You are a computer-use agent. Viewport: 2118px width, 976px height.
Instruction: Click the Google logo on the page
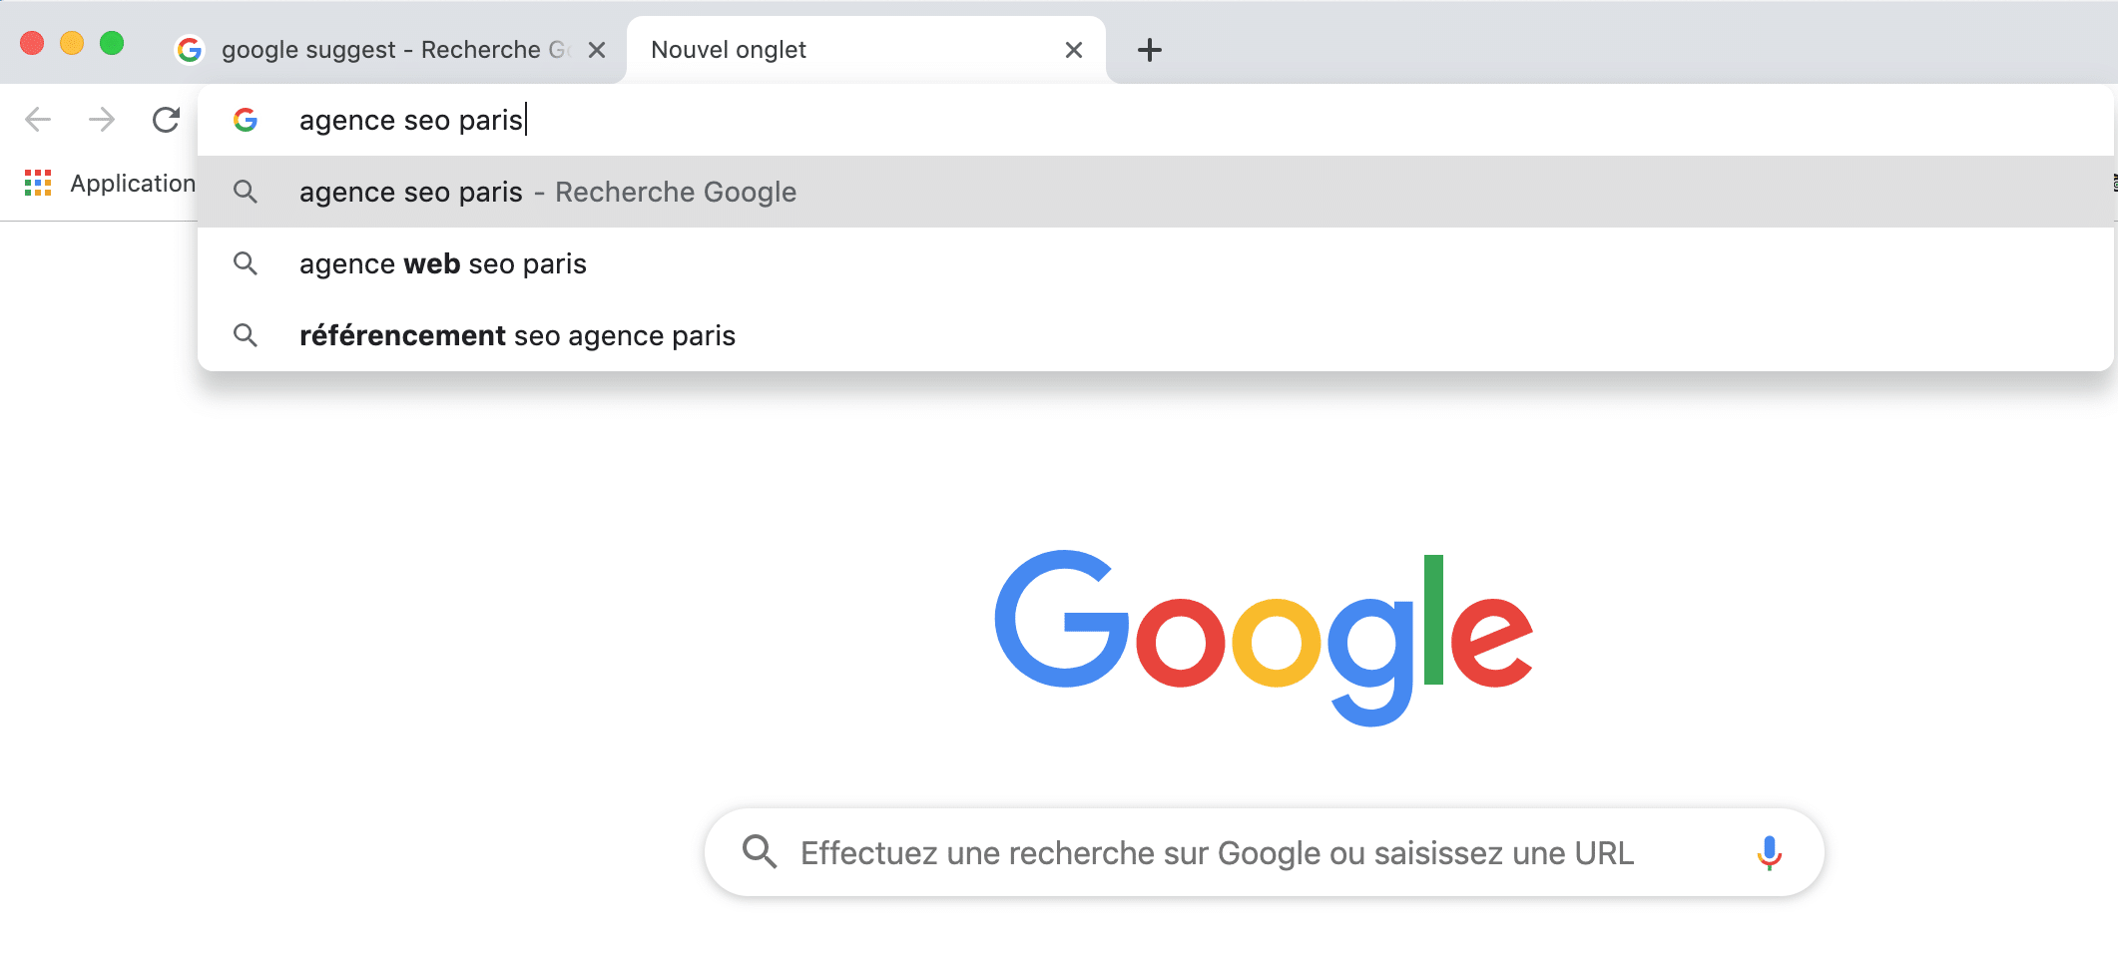point(1264,636)
